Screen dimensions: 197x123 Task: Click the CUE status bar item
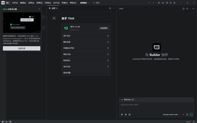pos(188,122)
